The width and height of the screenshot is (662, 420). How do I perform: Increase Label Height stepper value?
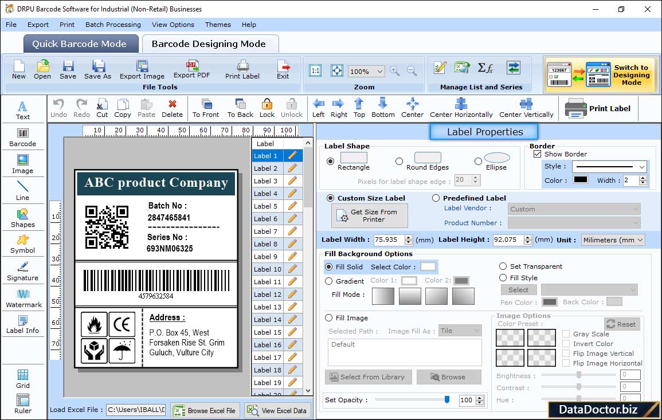click(528, 237)
